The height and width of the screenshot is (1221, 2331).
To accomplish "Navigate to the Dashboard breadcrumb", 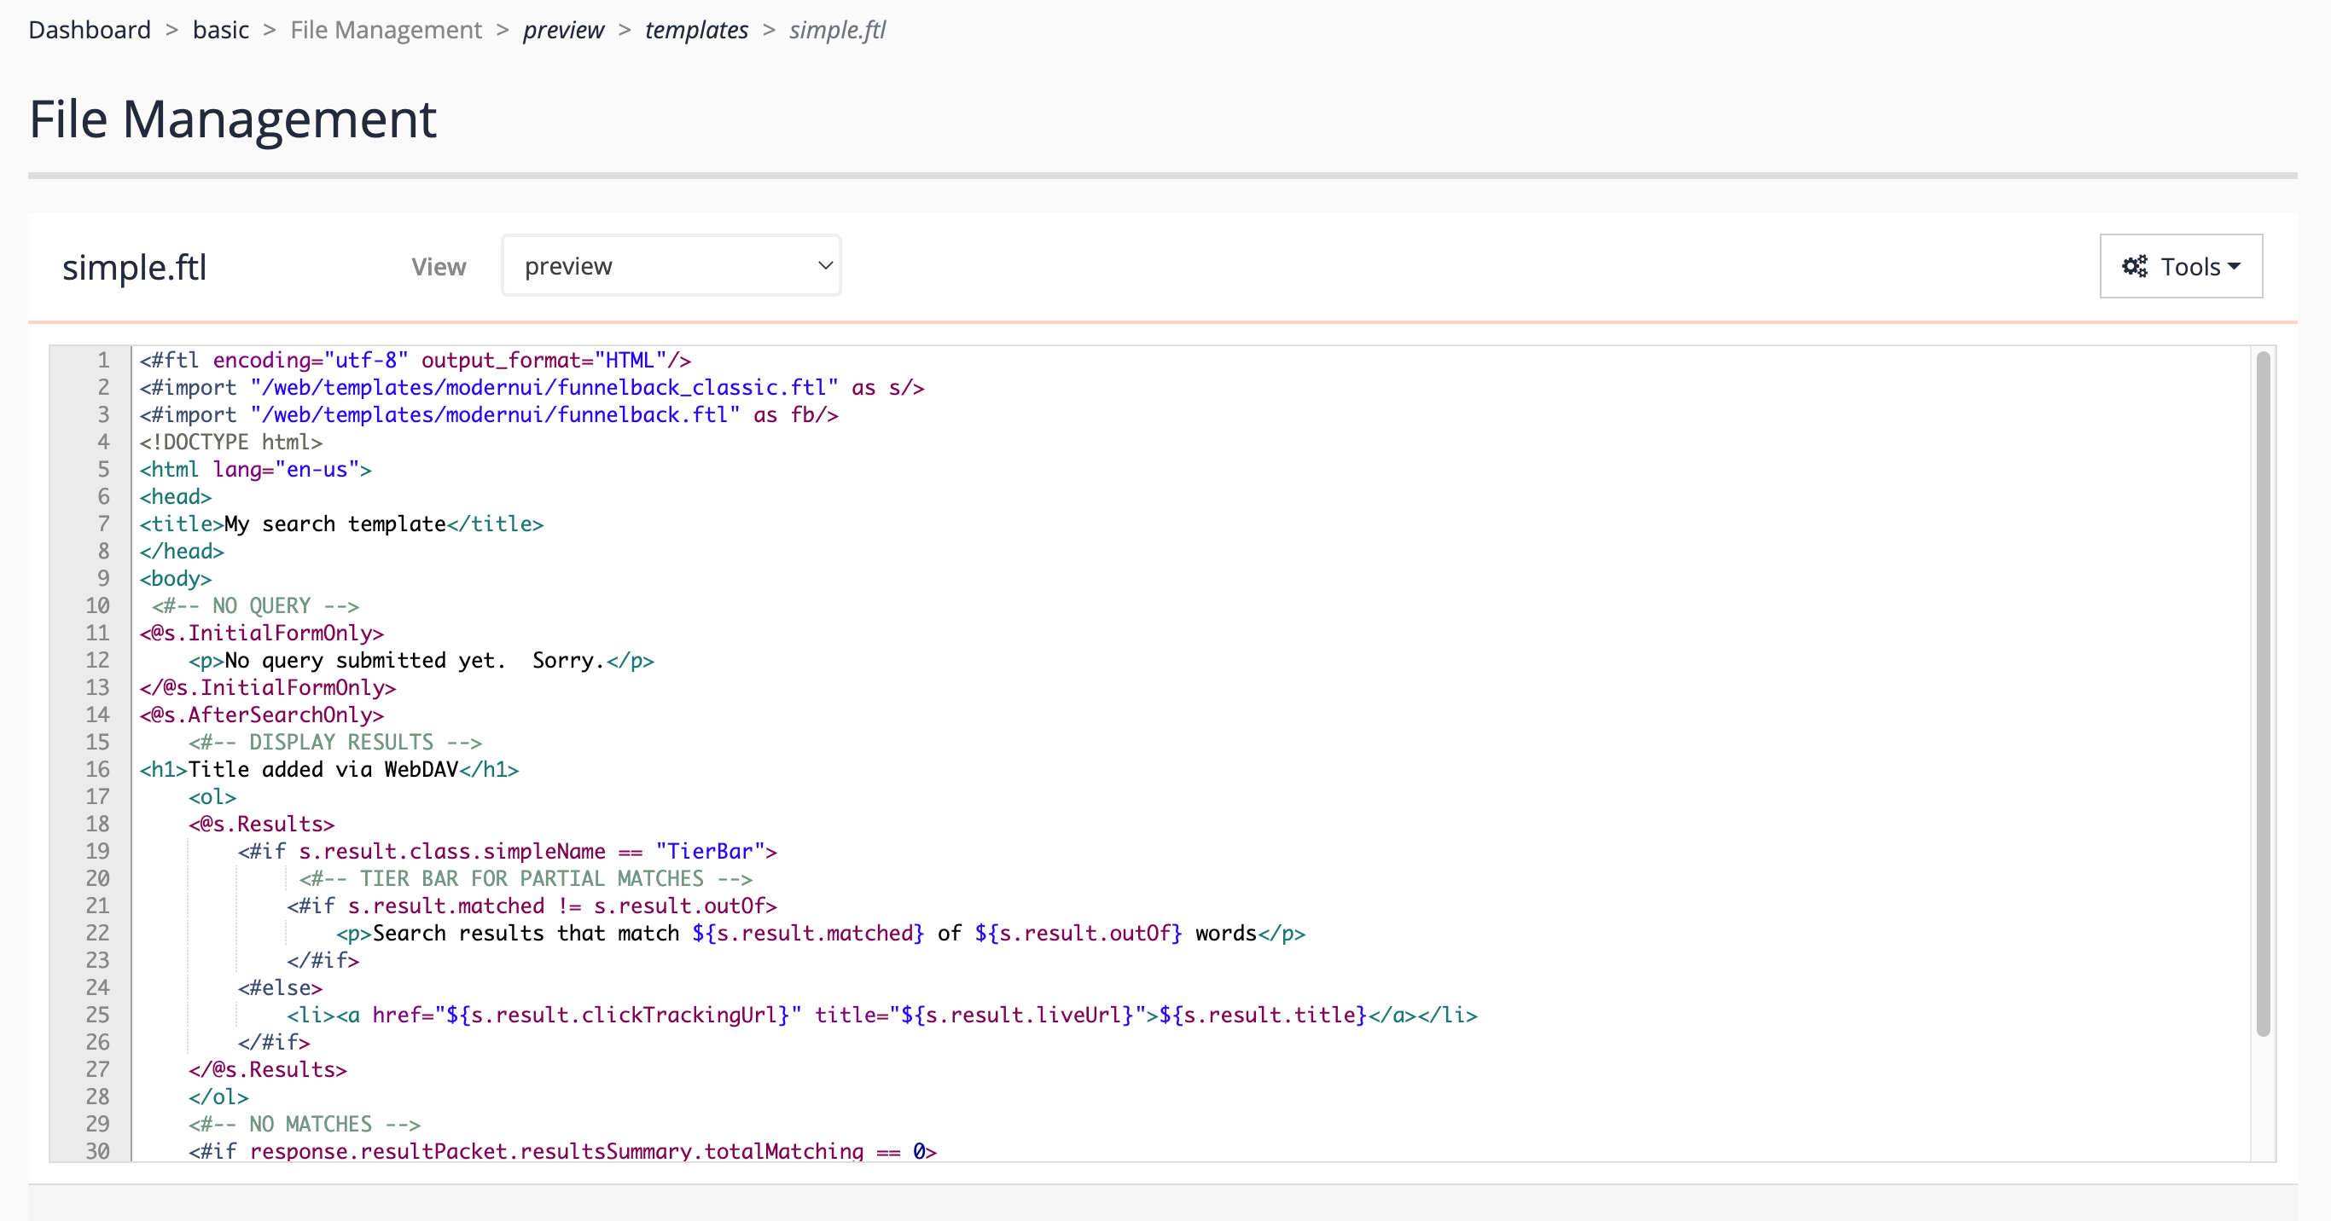I will 90,29.
